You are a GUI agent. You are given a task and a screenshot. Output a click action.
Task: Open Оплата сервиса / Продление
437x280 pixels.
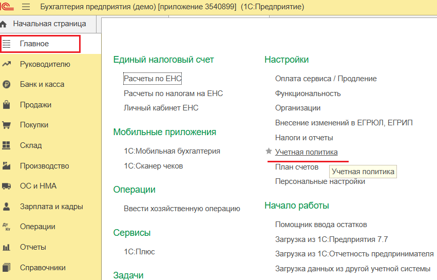[326, 79]
